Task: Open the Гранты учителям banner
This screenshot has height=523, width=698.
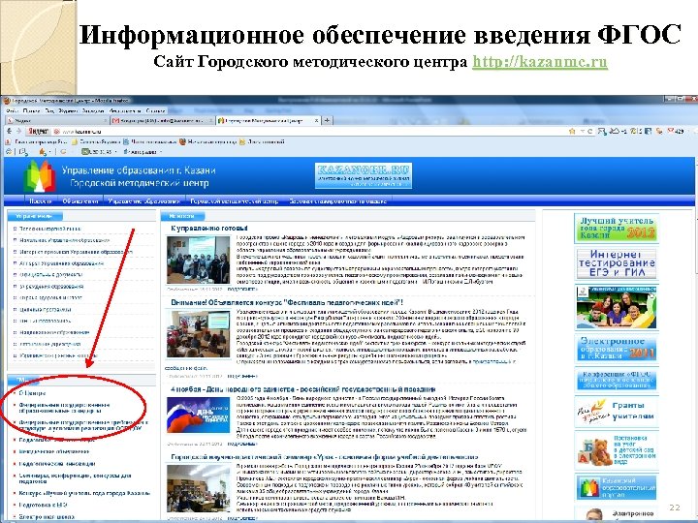Action: tap(617, 412)
